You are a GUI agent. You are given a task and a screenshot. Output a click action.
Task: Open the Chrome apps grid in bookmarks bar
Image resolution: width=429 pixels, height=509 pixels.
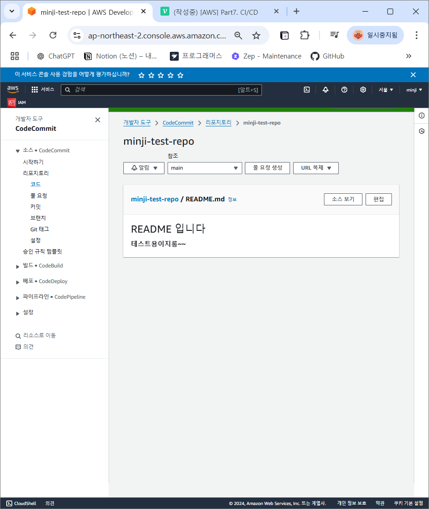coord(15,56)
